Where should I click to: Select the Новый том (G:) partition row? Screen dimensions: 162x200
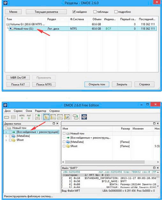83,29
